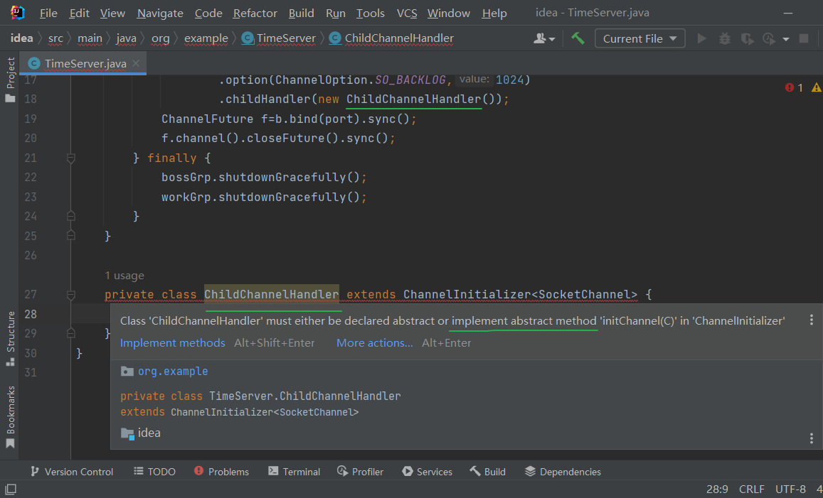Open the user account dropdown icon
This screenshot has width=823, height=498.
pyautogui.click(x=543, y=39)
